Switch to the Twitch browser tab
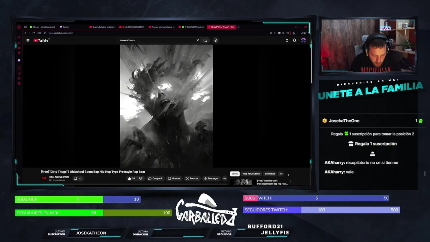Viewport: 430px width, 242px height. tap(64, 27)
